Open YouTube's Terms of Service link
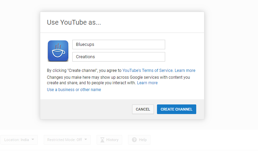258x151 pixels. click(x=147, y=71)
